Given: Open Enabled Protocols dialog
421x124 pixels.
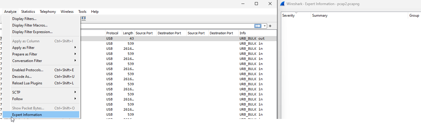Looking at the screenshot, I should click(28, 70).
